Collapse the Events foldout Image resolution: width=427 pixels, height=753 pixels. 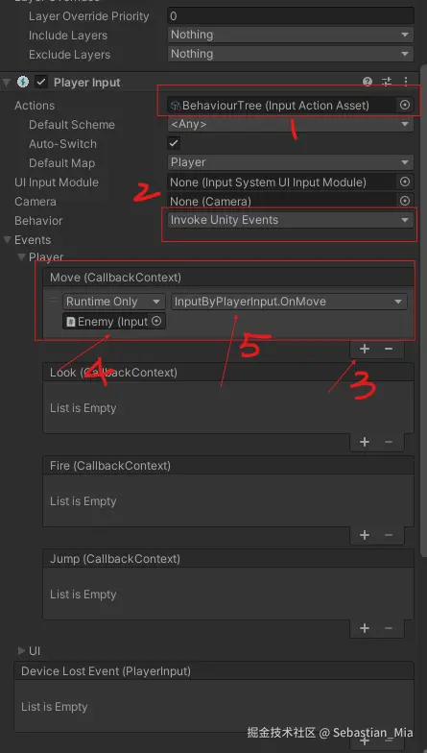8,239
